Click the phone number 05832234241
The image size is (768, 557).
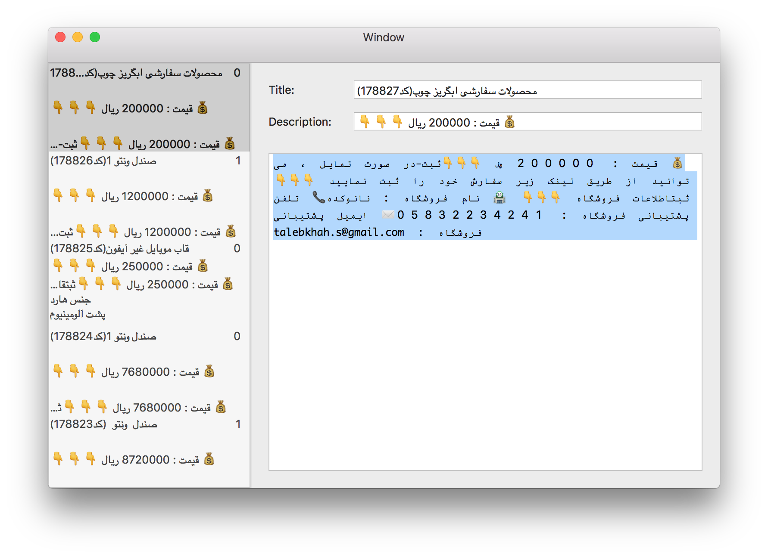pos(470,215)
